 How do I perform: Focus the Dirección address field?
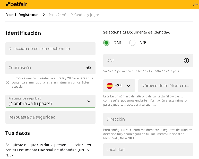[148, 119]
